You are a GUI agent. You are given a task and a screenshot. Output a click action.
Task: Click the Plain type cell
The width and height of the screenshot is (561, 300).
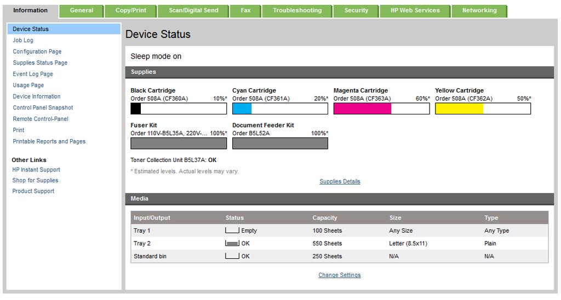click(490, 244)
